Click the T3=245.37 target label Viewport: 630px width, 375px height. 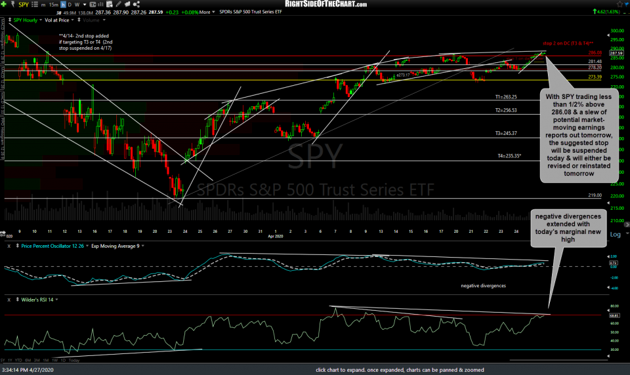(506, 133)
